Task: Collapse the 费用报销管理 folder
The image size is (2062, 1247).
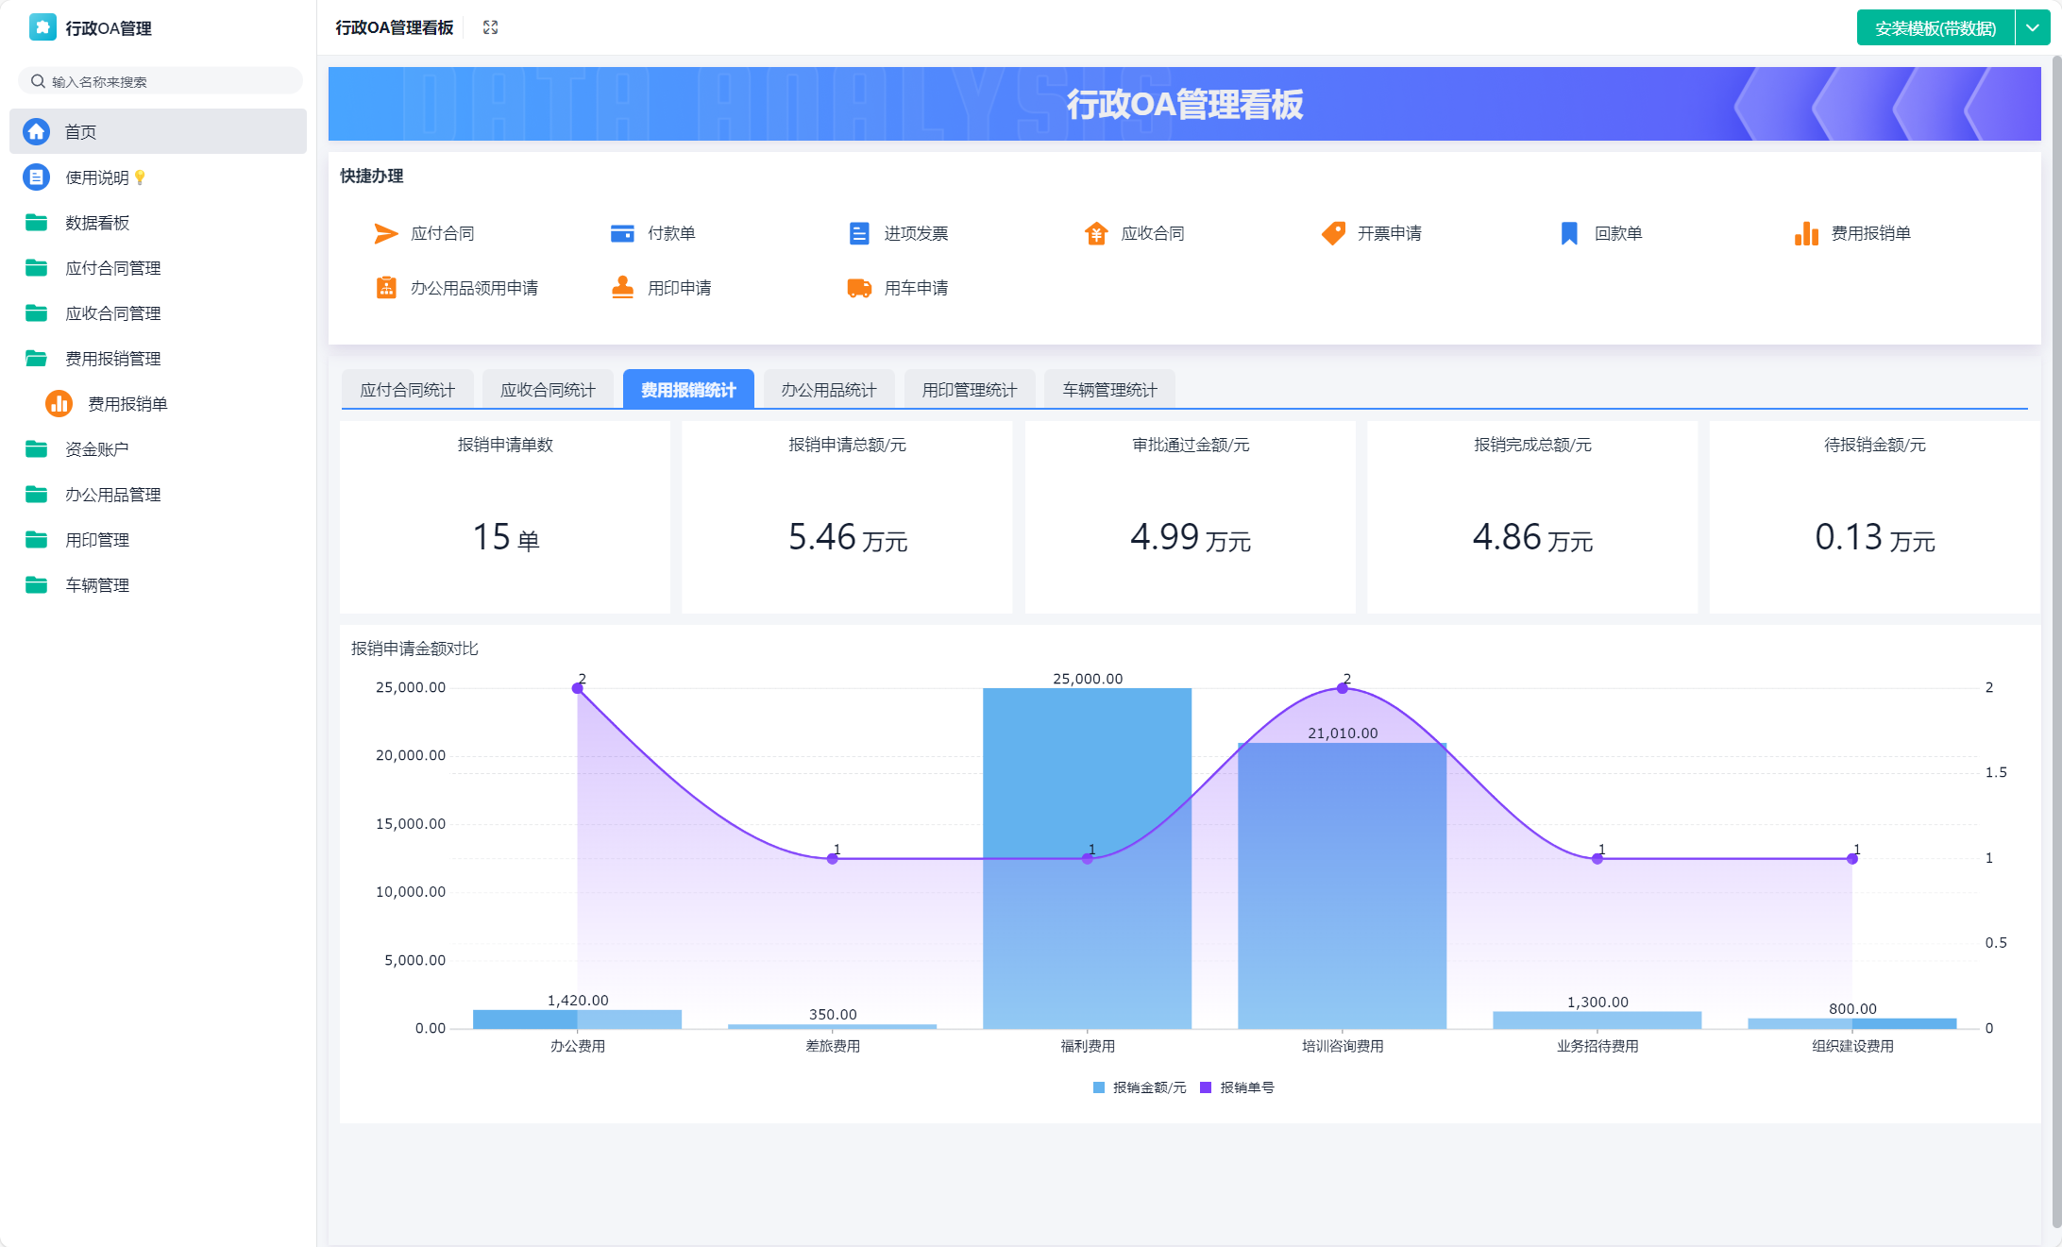Action: tap(112, 359)
